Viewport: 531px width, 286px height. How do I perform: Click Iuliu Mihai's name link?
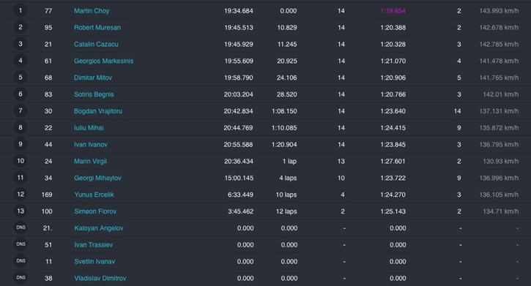(x=89, y=128)
